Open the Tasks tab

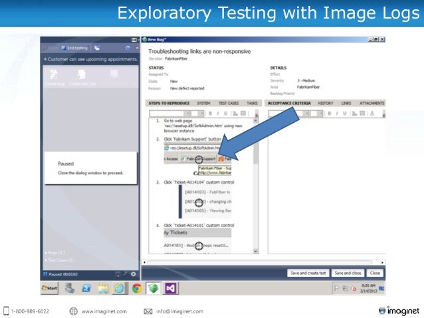click(x=252, y=103)
